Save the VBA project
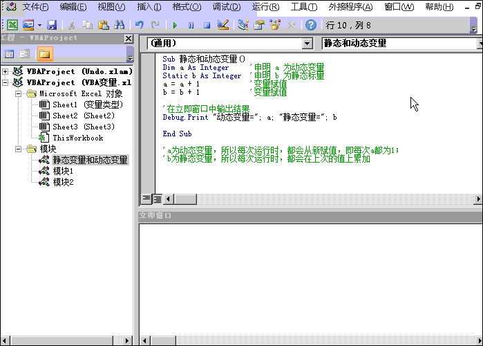Screen dimensions: 483x346 tap(51, 25)
